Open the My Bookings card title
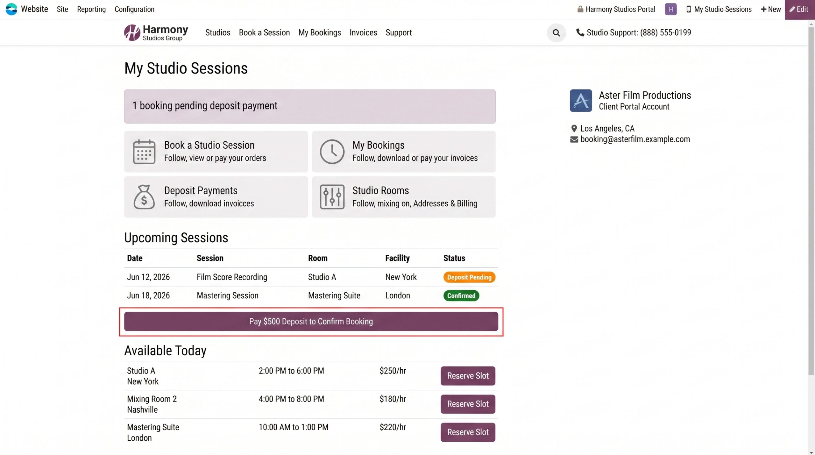Screen dimensions: 815x455 click(378, 145)
